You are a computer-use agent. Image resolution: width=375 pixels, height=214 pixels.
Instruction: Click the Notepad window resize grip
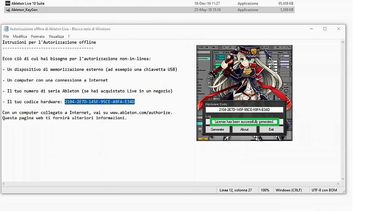coord(344,191)
